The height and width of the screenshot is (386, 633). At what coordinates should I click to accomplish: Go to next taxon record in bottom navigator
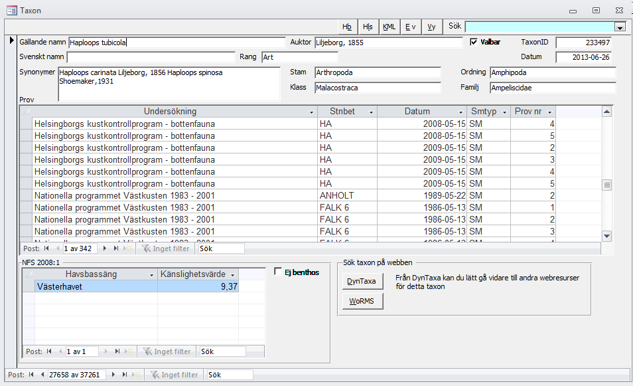[113, 375]
